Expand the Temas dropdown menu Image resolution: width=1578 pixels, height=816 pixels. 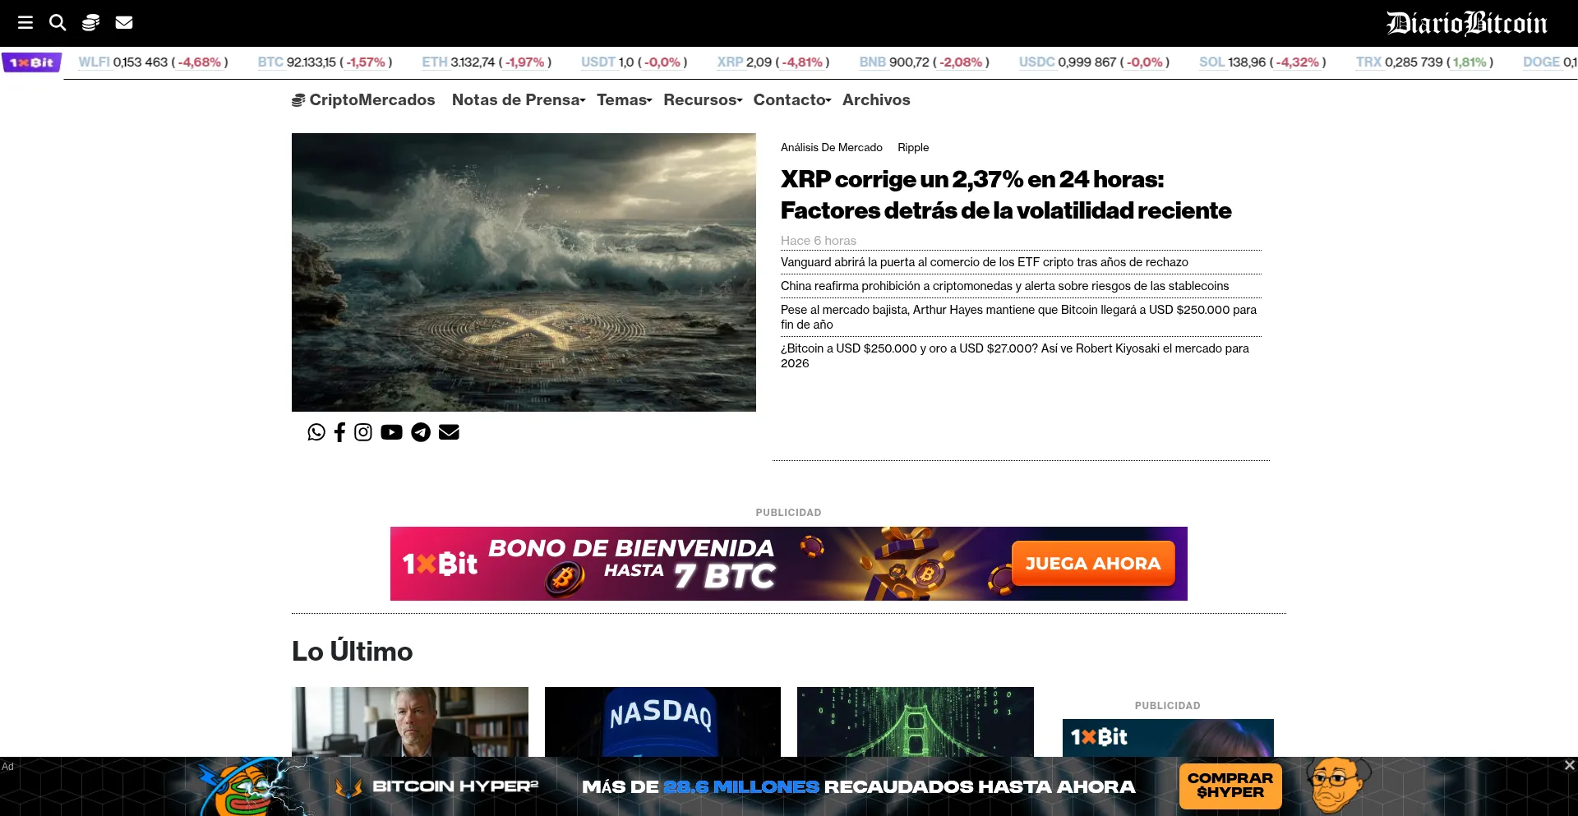pyautogui.click(x=624, y=99)
